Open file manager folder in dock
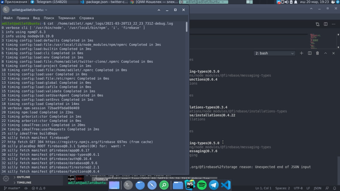The height and width of the screenshot is (191, 340). 178,185
